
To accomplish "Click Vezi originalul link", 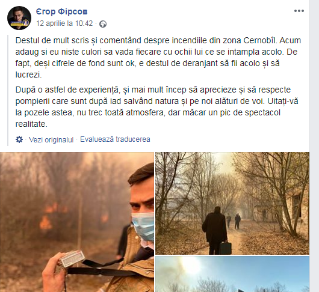I will [51, 140].
